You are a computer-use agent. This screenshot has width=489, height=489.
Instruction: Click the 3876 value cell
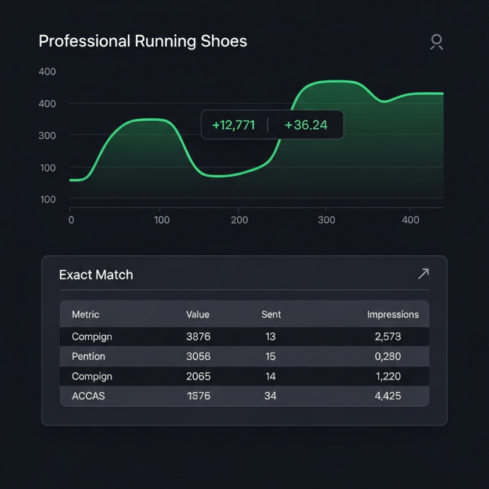198,336
